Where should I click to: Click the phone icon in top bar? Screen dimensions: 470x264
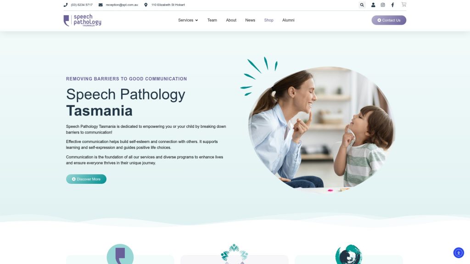pos(66,5)
